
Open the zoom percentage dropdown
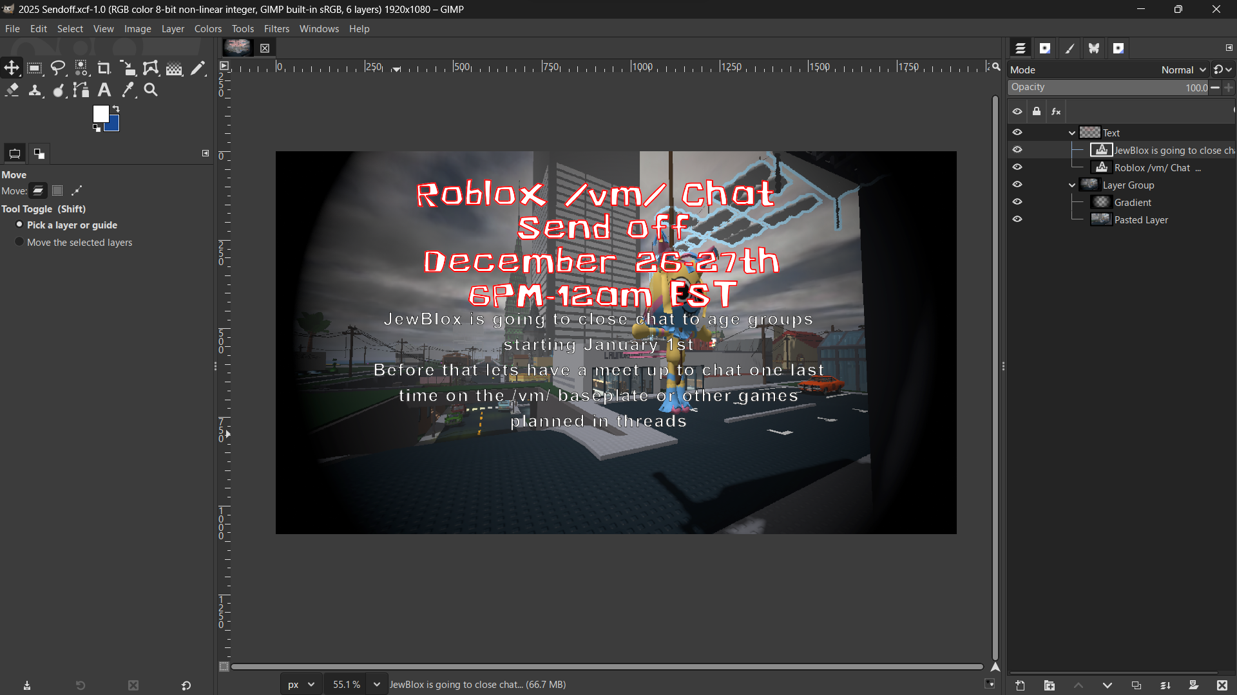[x=377, y=685]
